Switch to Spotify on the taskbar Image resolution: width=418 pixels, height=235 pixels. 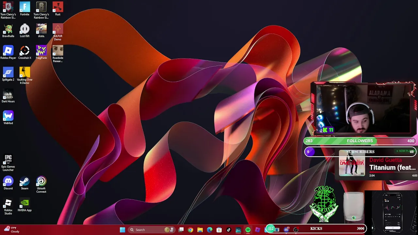[248, 230]
